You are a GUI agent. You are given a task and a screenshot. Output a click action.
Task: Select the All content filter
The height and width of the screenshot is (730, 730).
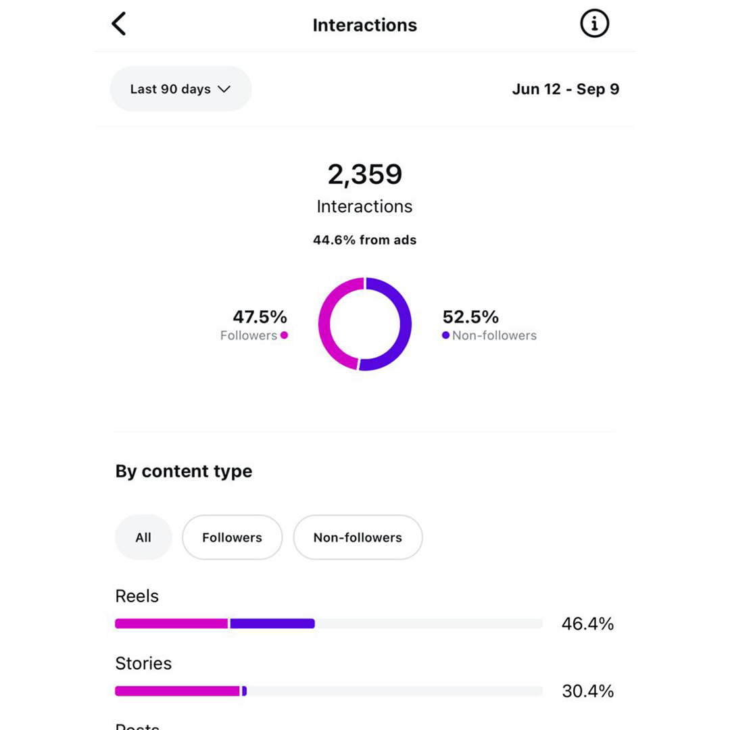(x=143, y=537)
